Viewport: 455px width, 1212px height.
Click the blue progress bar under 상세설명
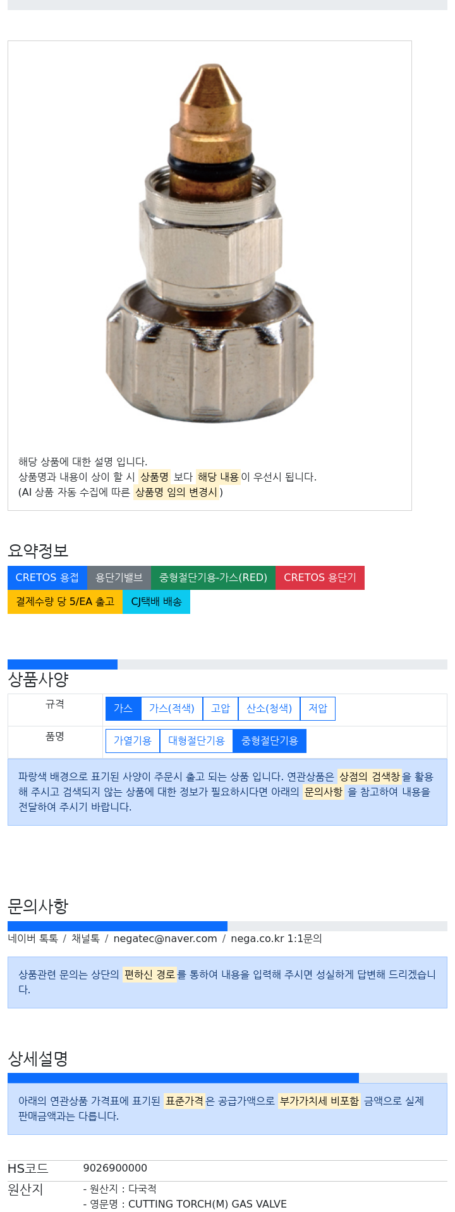click(183, 1078)
